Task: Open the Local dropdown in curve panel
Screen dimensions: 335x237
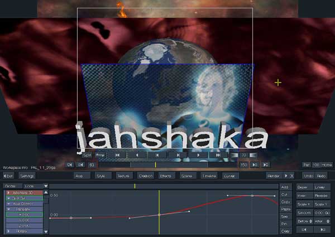Action: pyautogui.click(x=36, y=186)
